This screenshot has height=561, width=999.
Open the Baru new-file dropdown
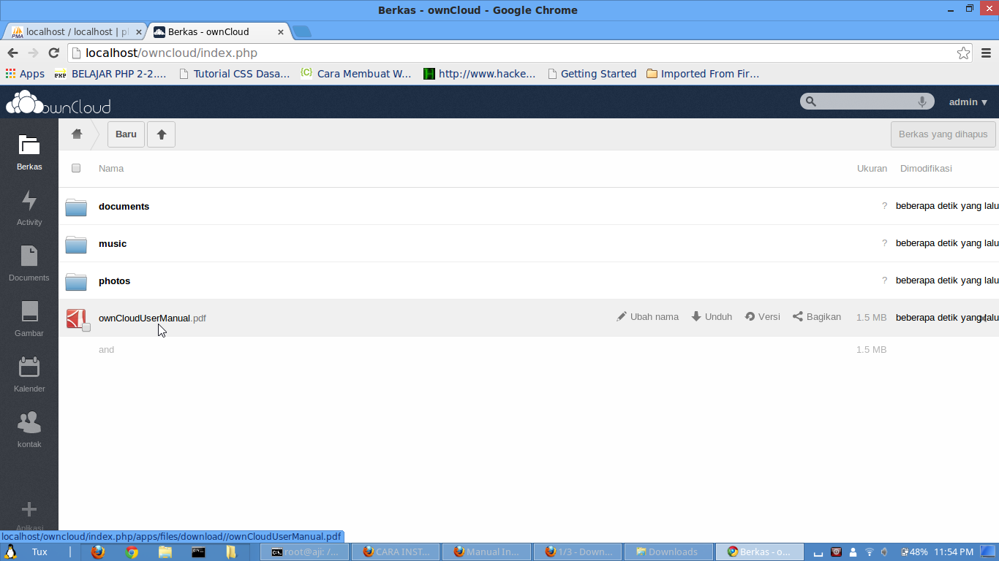click(126, 134)
